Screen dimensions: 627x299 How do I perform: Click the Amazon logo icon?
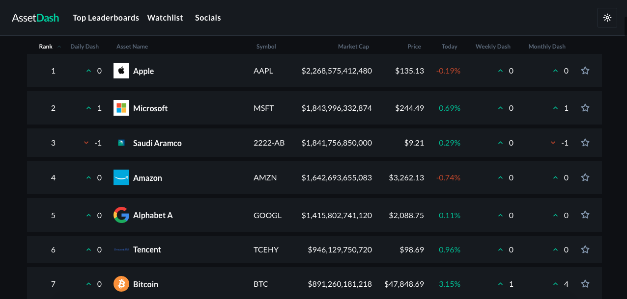[x=121, y=177]
